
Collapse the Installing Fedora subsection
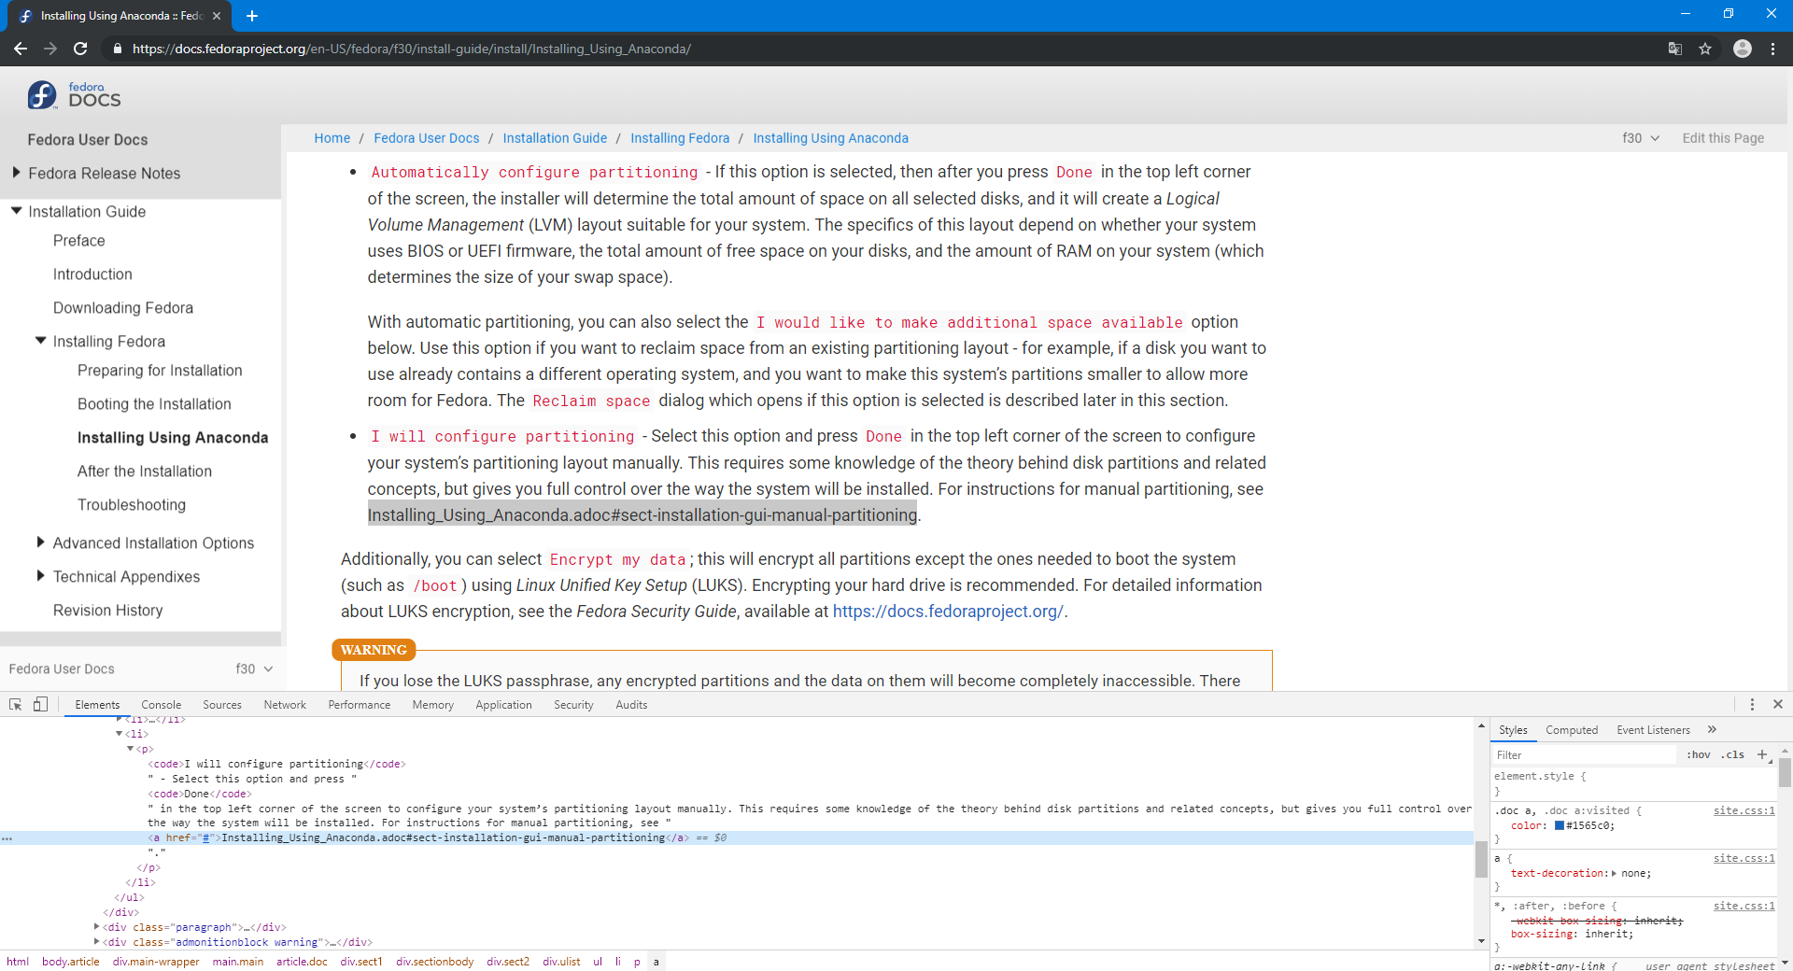[x=40, y=341]
